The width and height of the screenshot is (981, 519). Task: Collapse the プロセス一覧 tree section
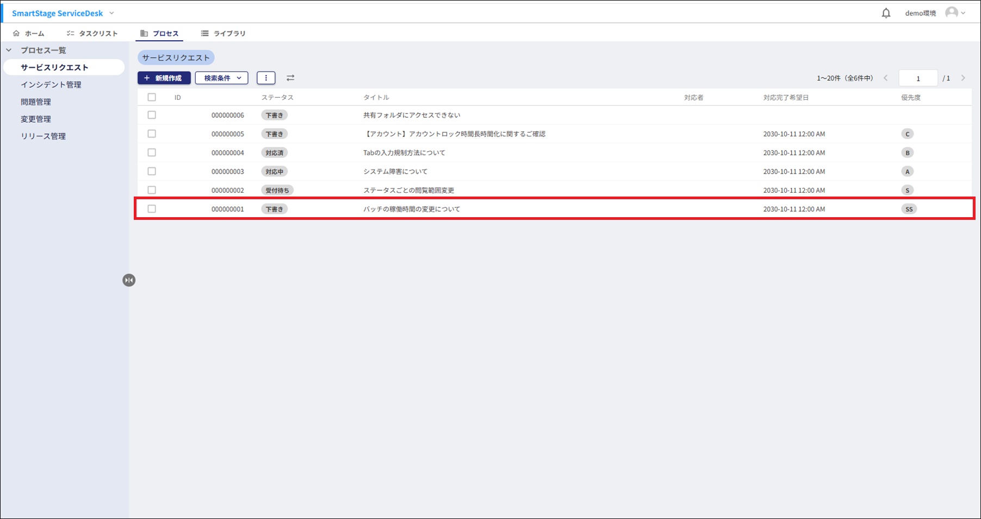click(x=9, y=50)
